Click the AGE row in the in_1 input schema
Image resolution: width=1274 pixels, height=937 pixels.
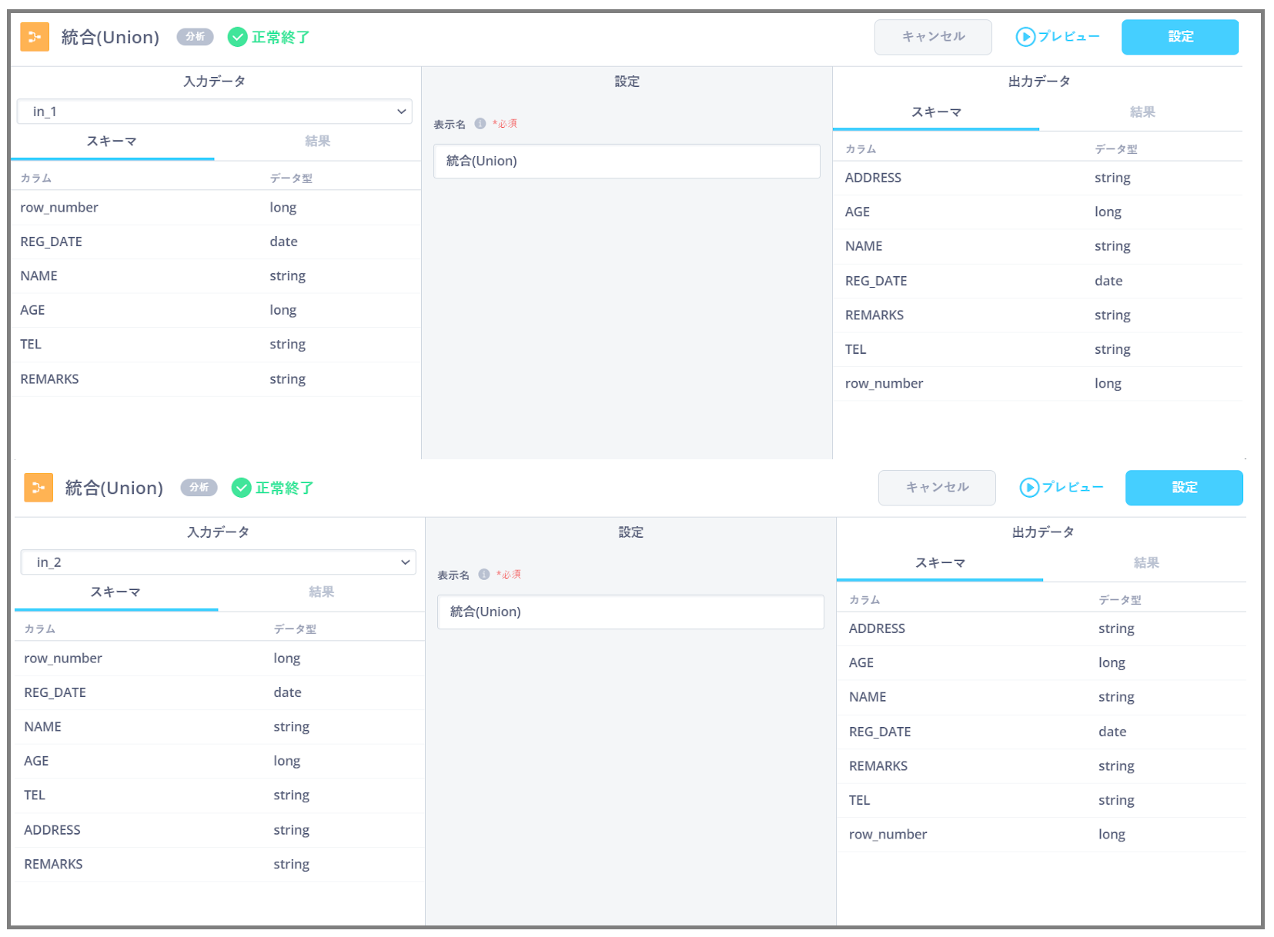pyautogui.click(x=216, y=310)
